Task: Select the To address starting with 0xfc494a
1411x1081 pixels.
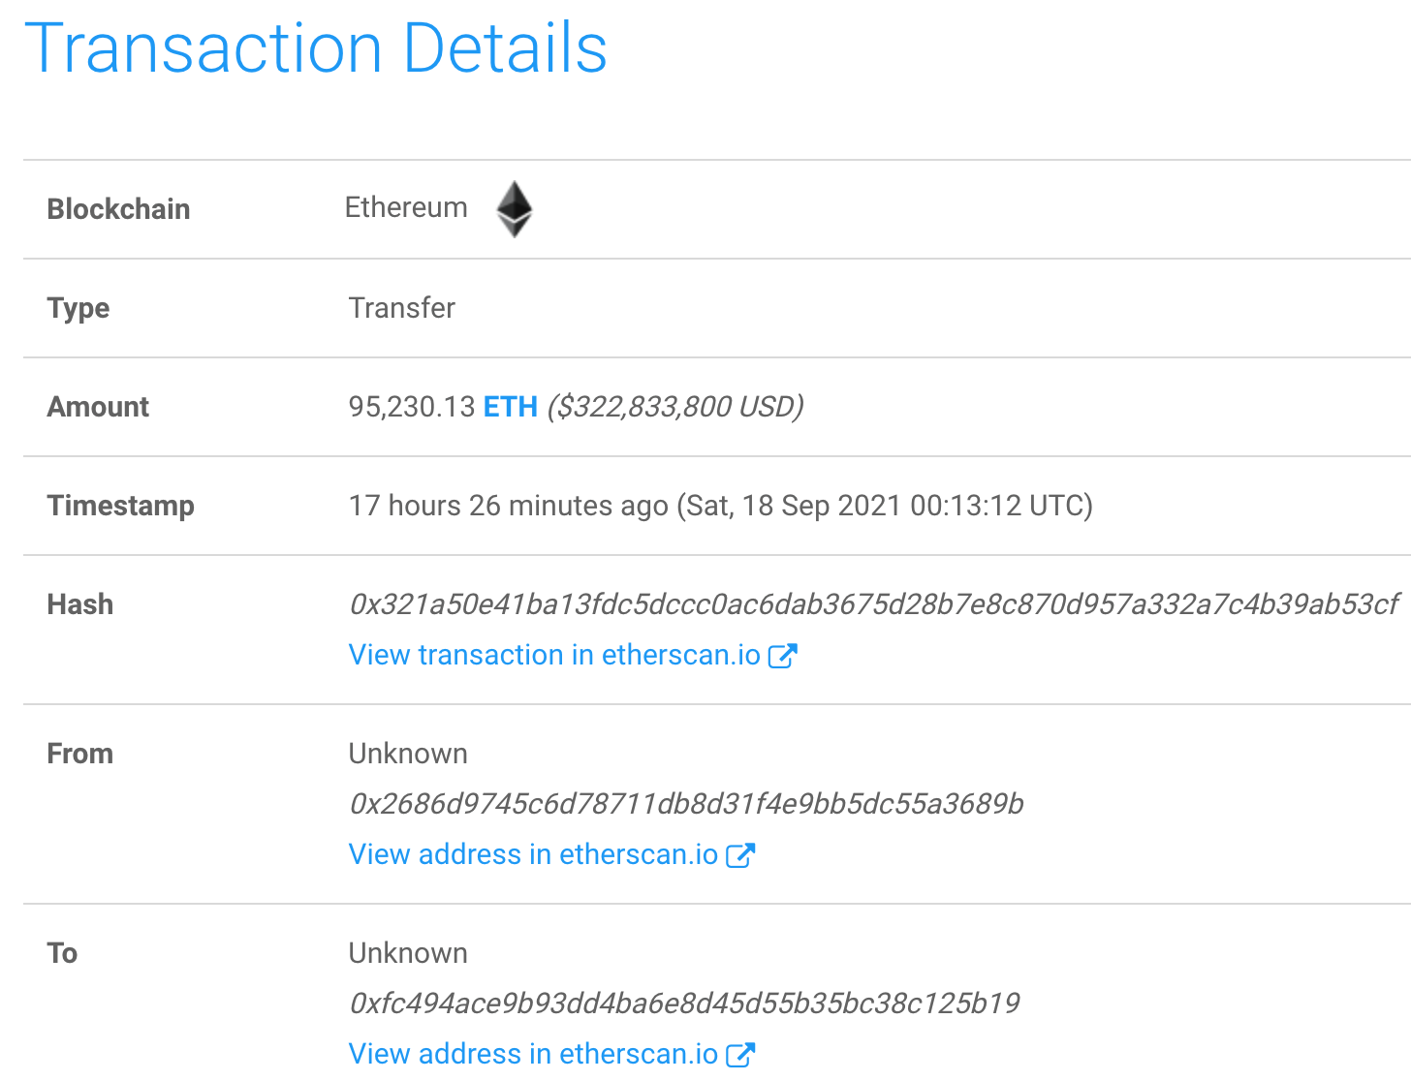Action: 683,1004
